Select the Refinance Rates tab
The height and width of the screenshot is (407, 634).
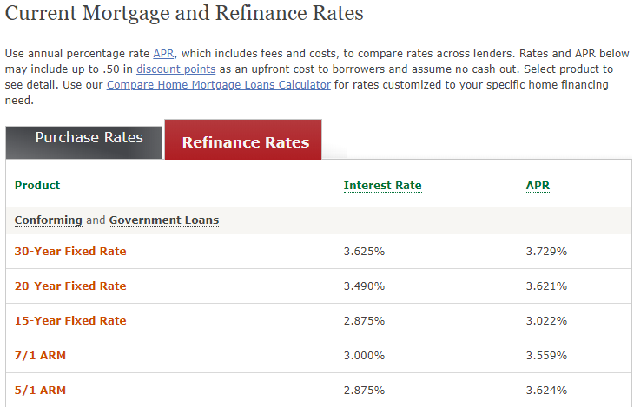243,140
